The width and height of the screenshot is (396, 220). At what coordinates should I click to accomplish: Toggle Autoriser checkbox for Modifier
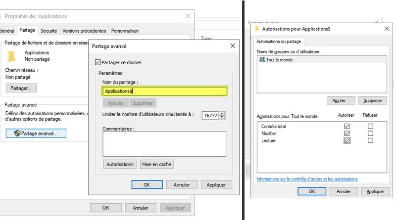pos(347,133)
